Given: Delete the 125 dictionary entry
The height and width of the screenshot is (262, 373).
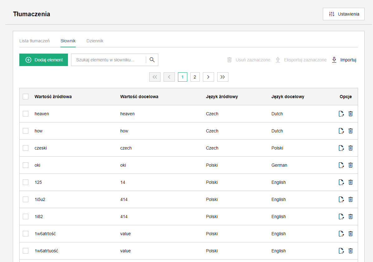Looking at the screenshot, I should point(350,182).
